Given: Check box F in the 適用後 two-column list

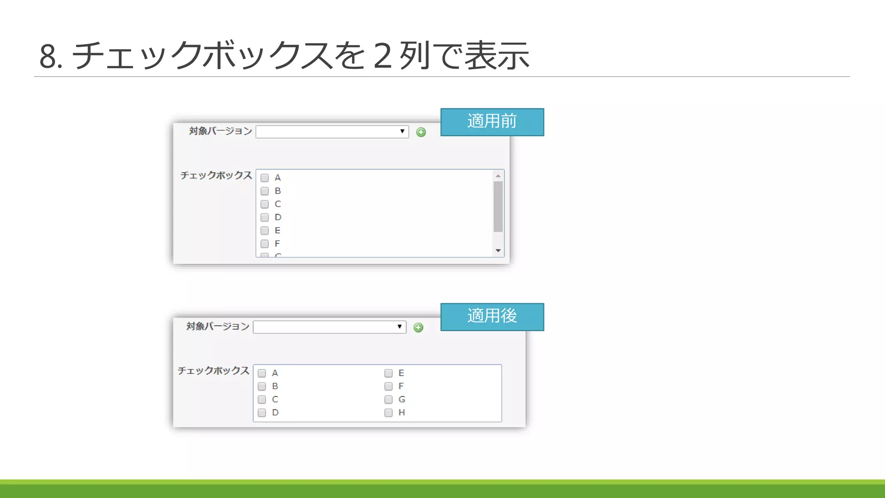Looking at the screenshot, I should pyautogui.click(x=388, y=386).
